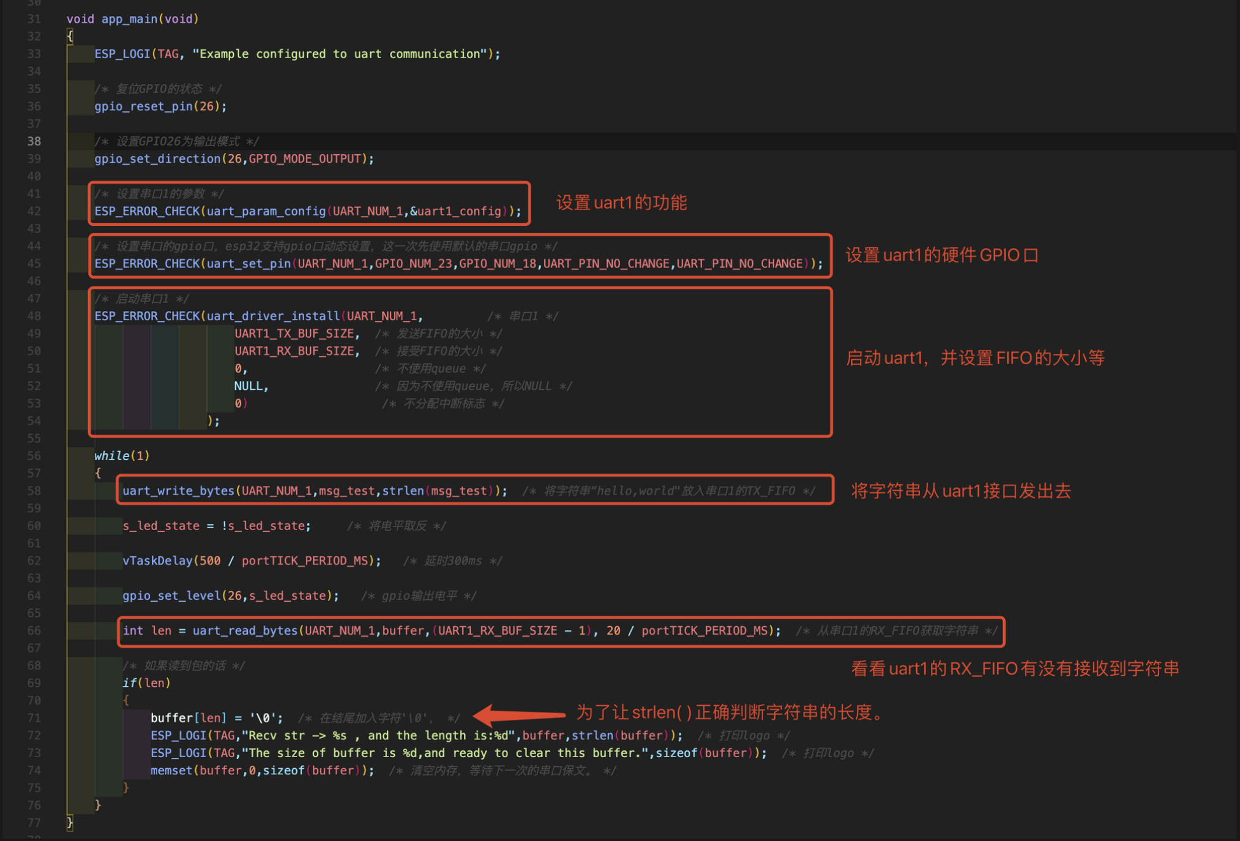
Task: Place cursor on gpio_reset_pin call
Action: (143, 107)
